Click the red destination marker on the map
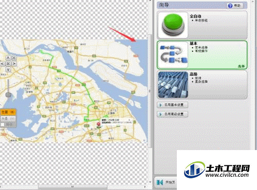This screenshot has height=190, width=257. coord(98,124)
